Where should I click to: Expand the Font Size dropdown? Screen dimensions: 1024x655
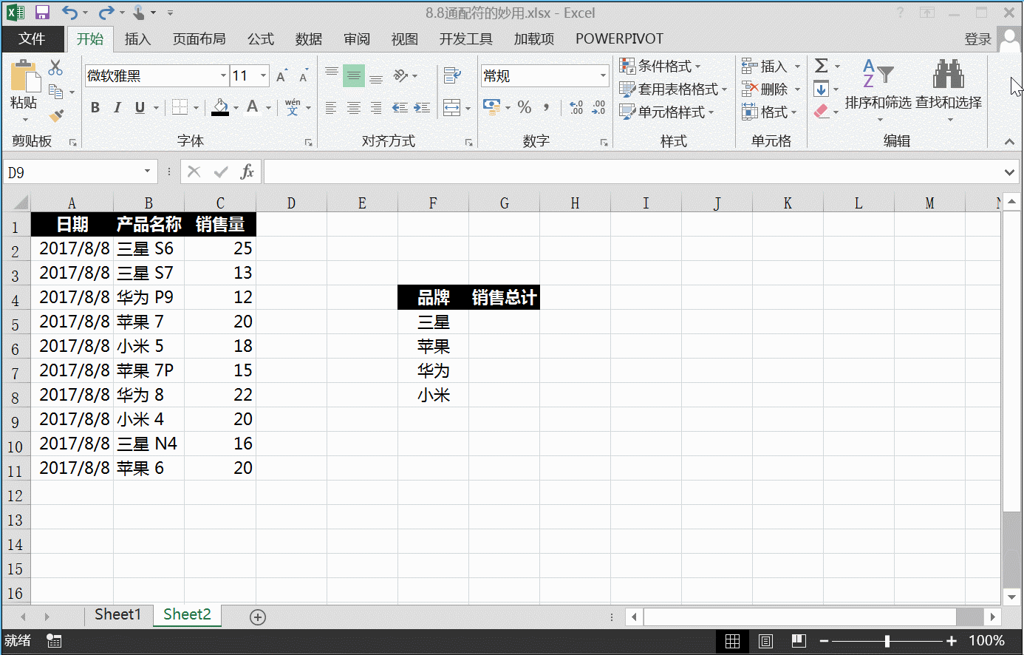click(x=262, y=75)
